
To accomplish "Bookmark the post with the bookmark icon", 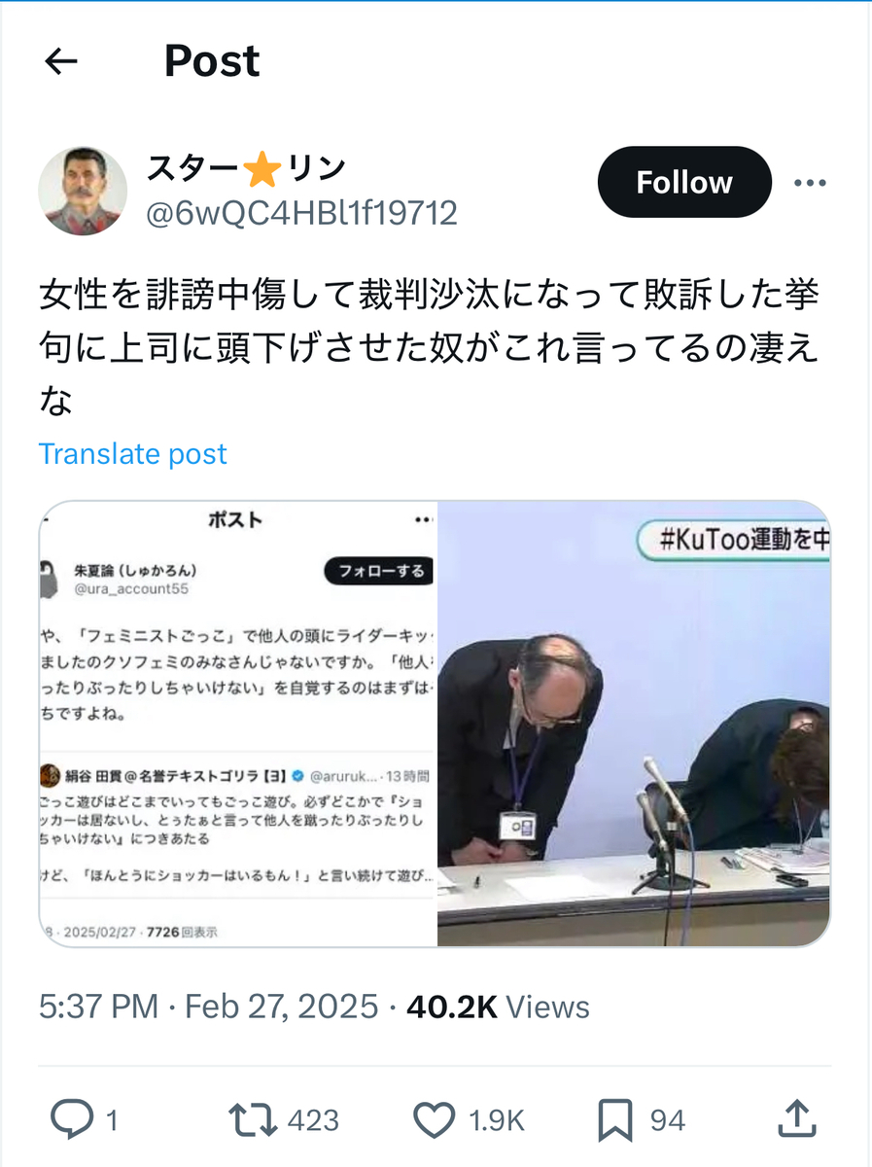I will coord(615,1120).
